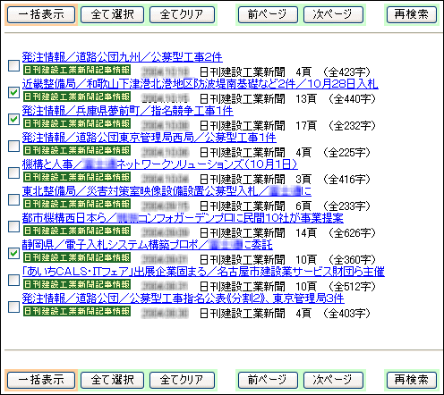Check the box for あいちCALS・ITフェア article
Viewport: 444px width, 395px height.
13,280
